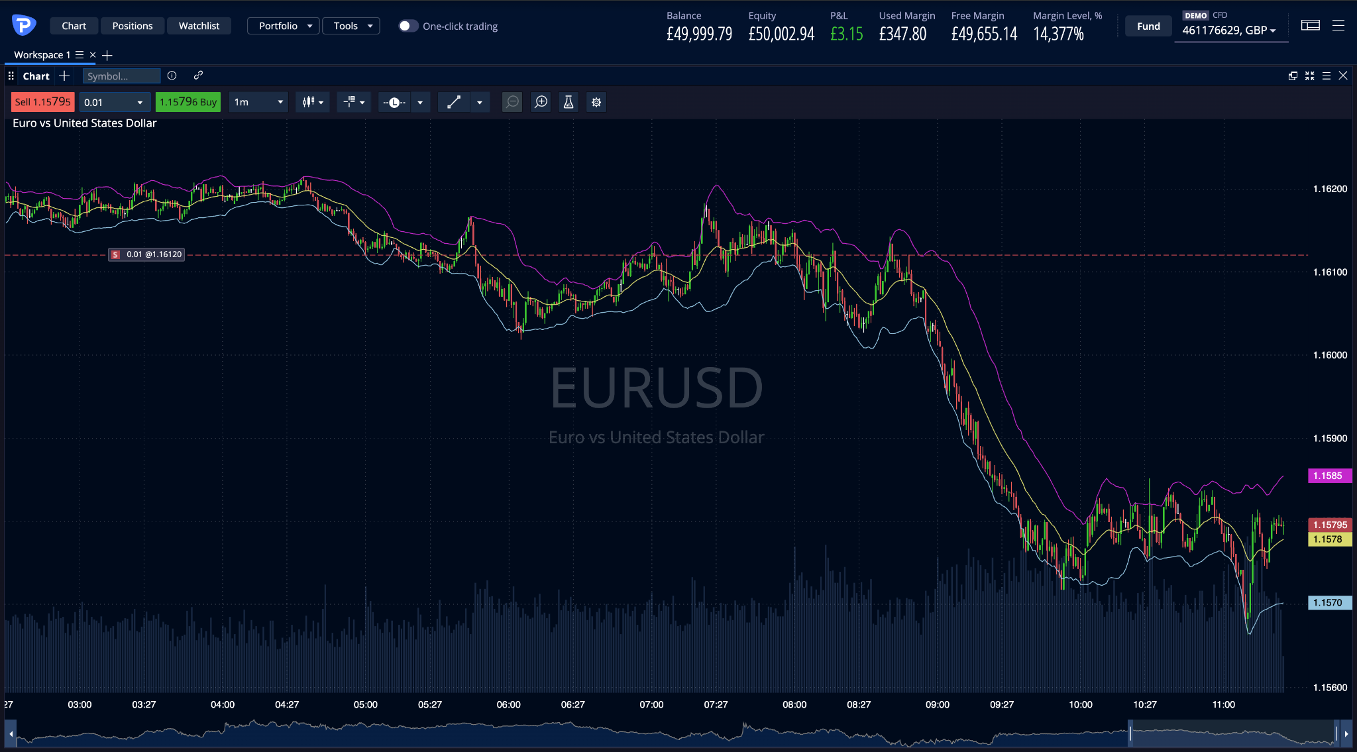Add a new workspace with plus icon
The height and width of the screenshot is (752, 1357).
(x=107, y=55)
